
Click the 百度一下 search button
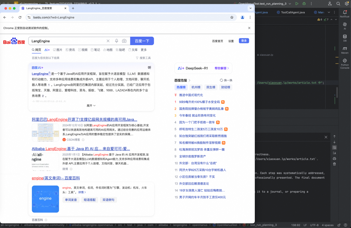tap(142, 41)
